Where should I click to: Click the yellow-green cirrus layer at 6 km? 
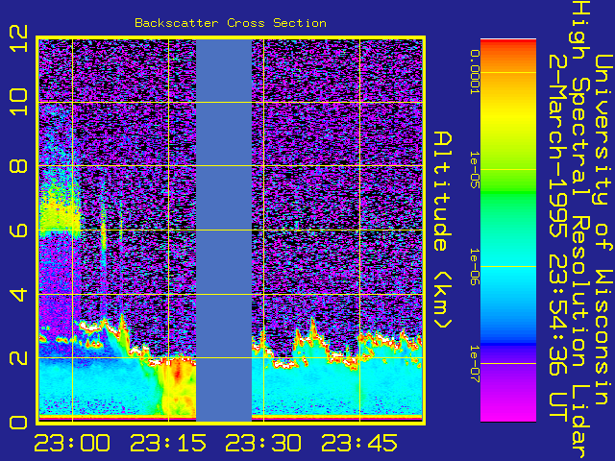coord(59,213)
